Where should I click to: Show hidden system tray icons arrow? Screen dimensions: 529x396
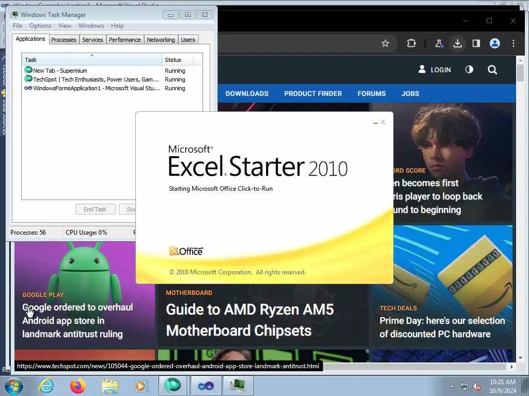point(452,387)
